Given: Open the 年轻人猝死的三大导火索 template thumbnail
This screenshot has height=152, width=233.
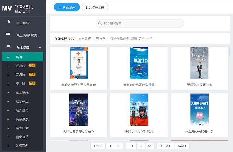Looking at the screenshot, I should point(79,63).
